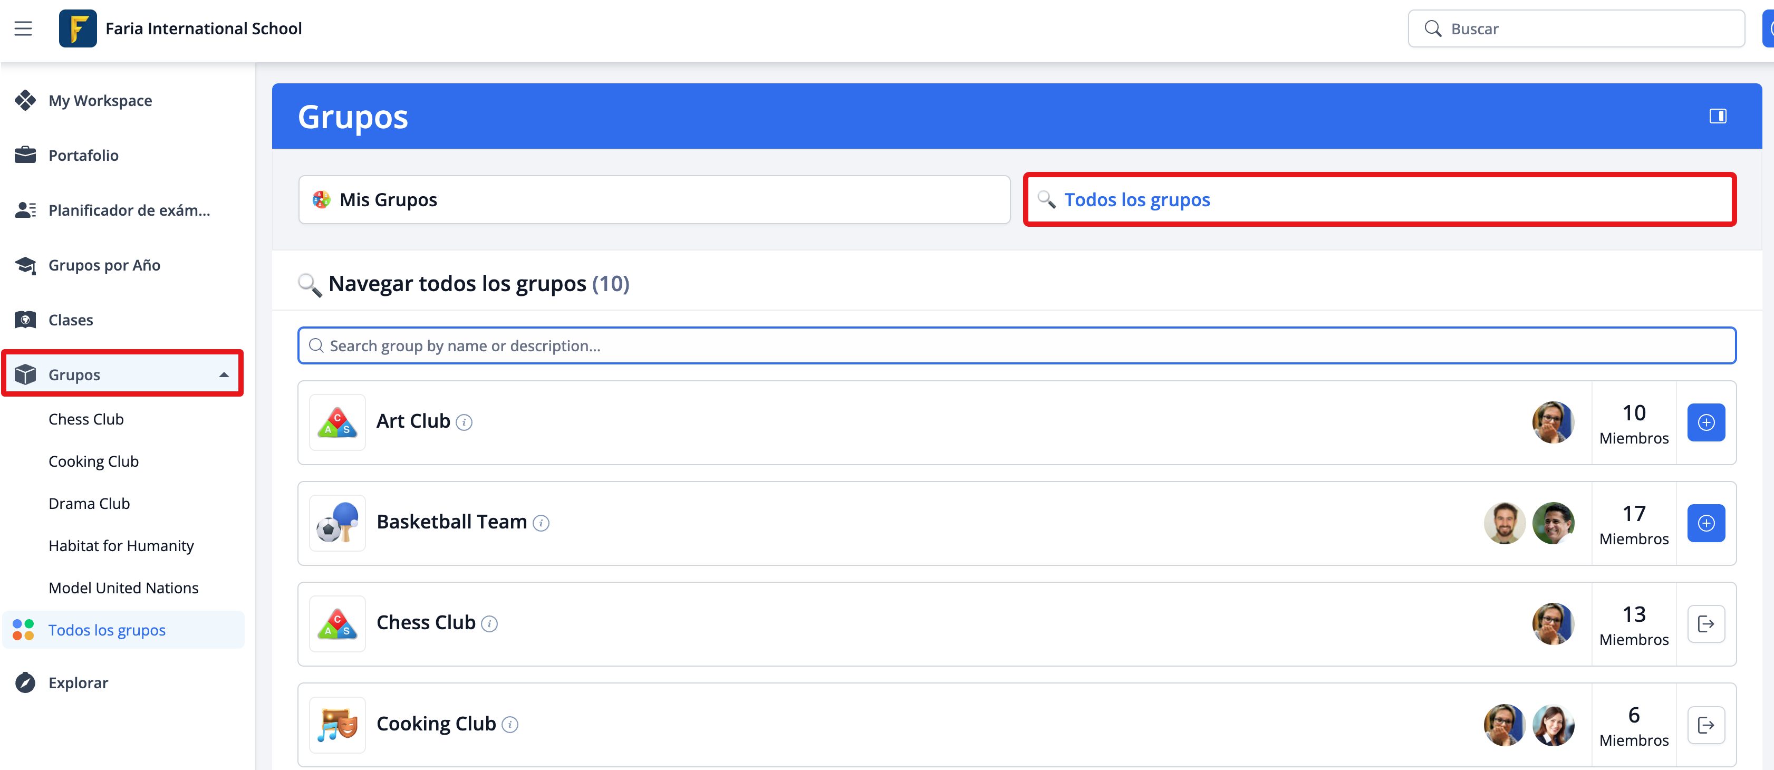1774x770 pixels.
Task: Click the top Buscar search box
Action: tap(1576, 28)
